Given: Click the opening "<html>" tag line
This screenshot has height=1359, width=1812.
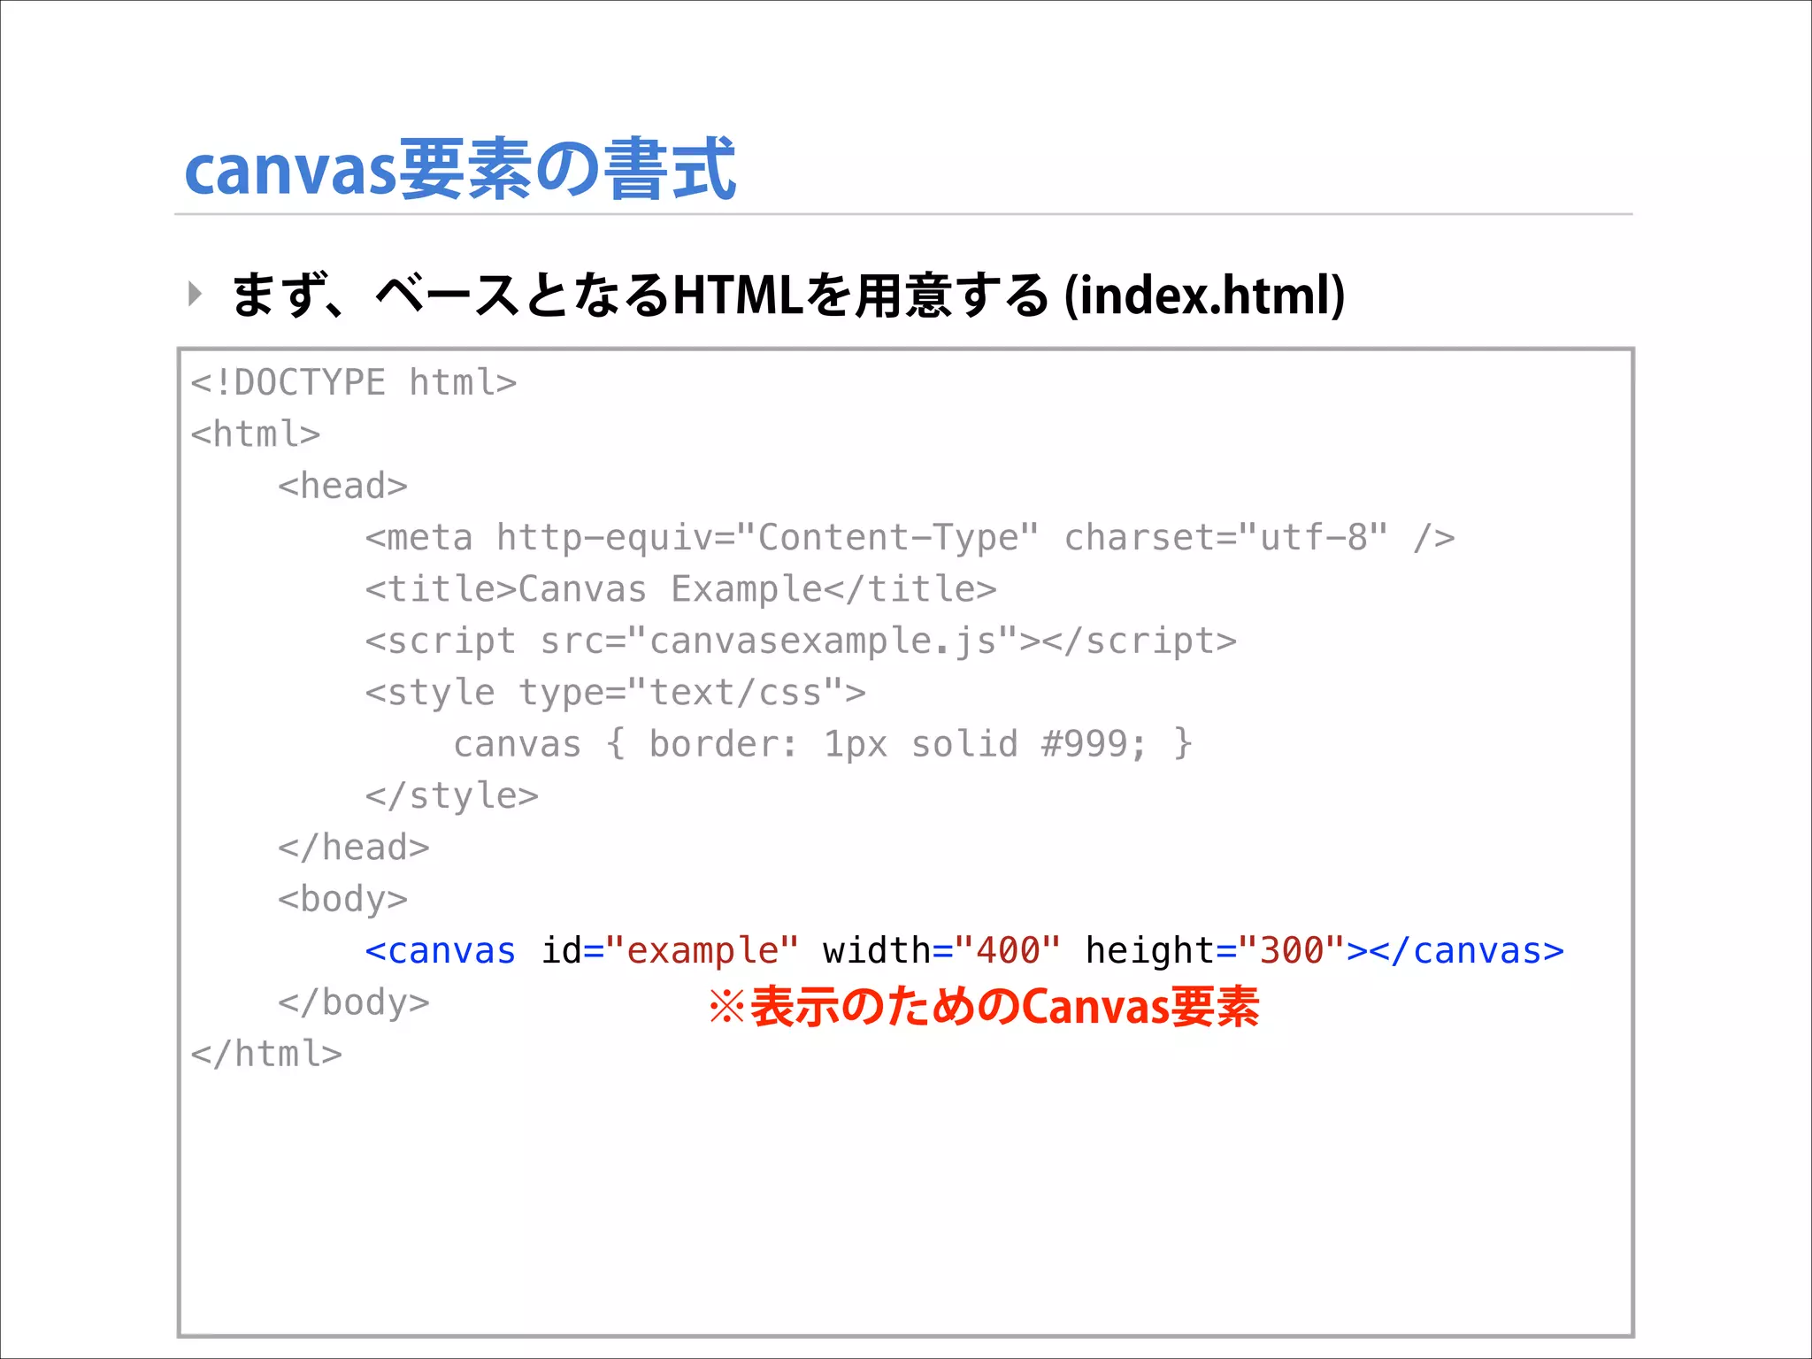Looking at the screenshot, I should pyautogui.click(x=256, y=434).
